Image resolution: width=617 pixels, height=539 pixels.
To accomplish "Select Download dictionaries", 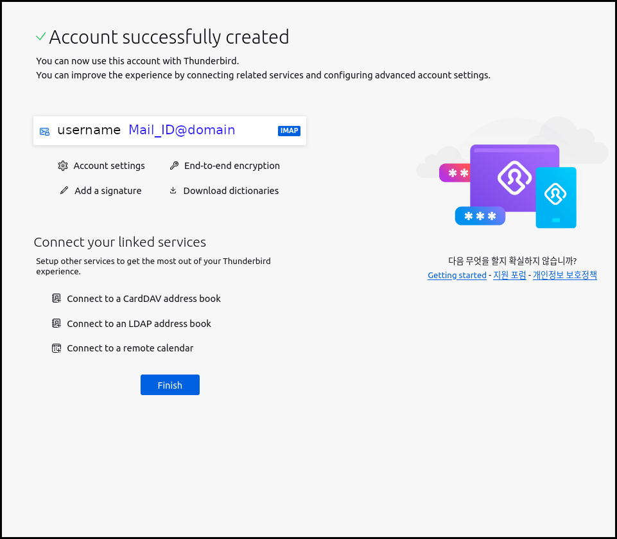I will 224,191.
